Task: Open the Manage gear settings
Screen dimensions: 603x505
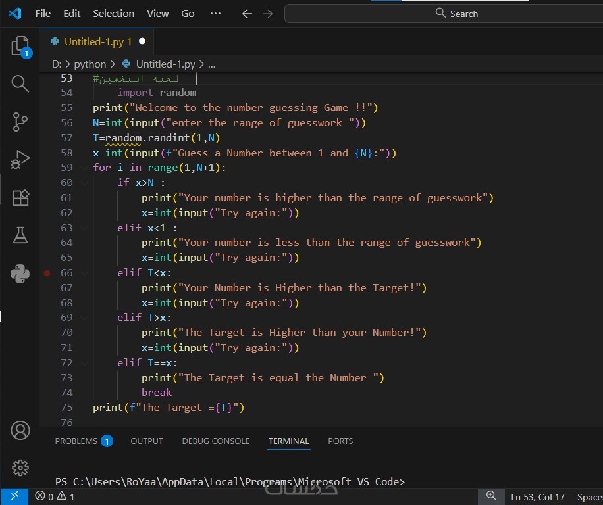Action: coord(20,468)
